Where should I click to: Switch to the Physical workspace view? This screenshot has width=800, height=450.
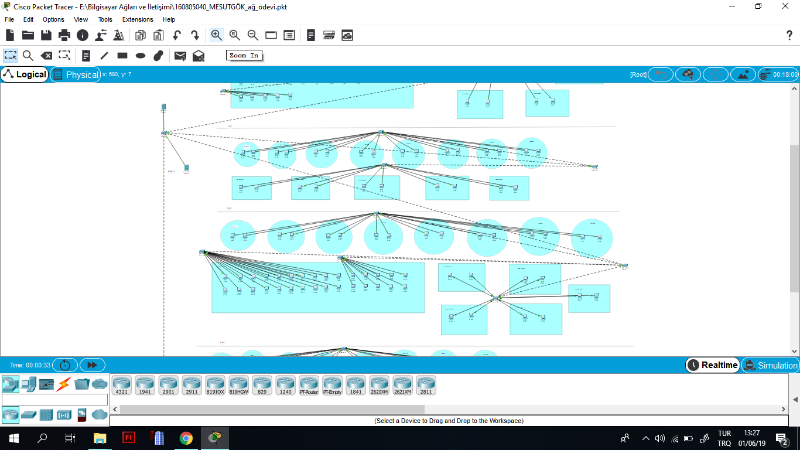(76, 74)
